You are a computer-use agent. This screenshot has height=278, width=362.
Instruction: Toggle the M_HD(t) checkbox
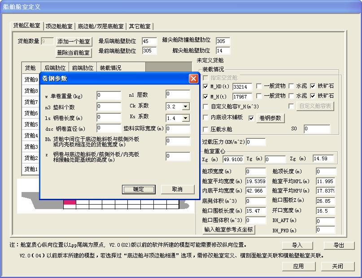206,86
